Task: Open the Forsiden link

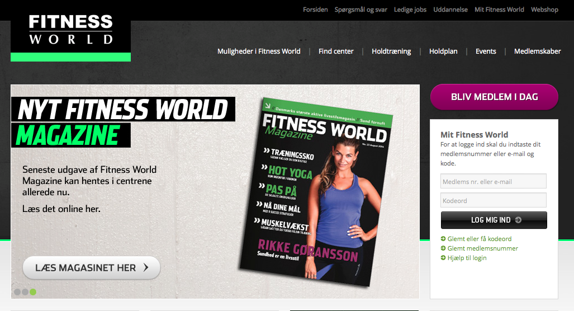Action: pos(315,10)
